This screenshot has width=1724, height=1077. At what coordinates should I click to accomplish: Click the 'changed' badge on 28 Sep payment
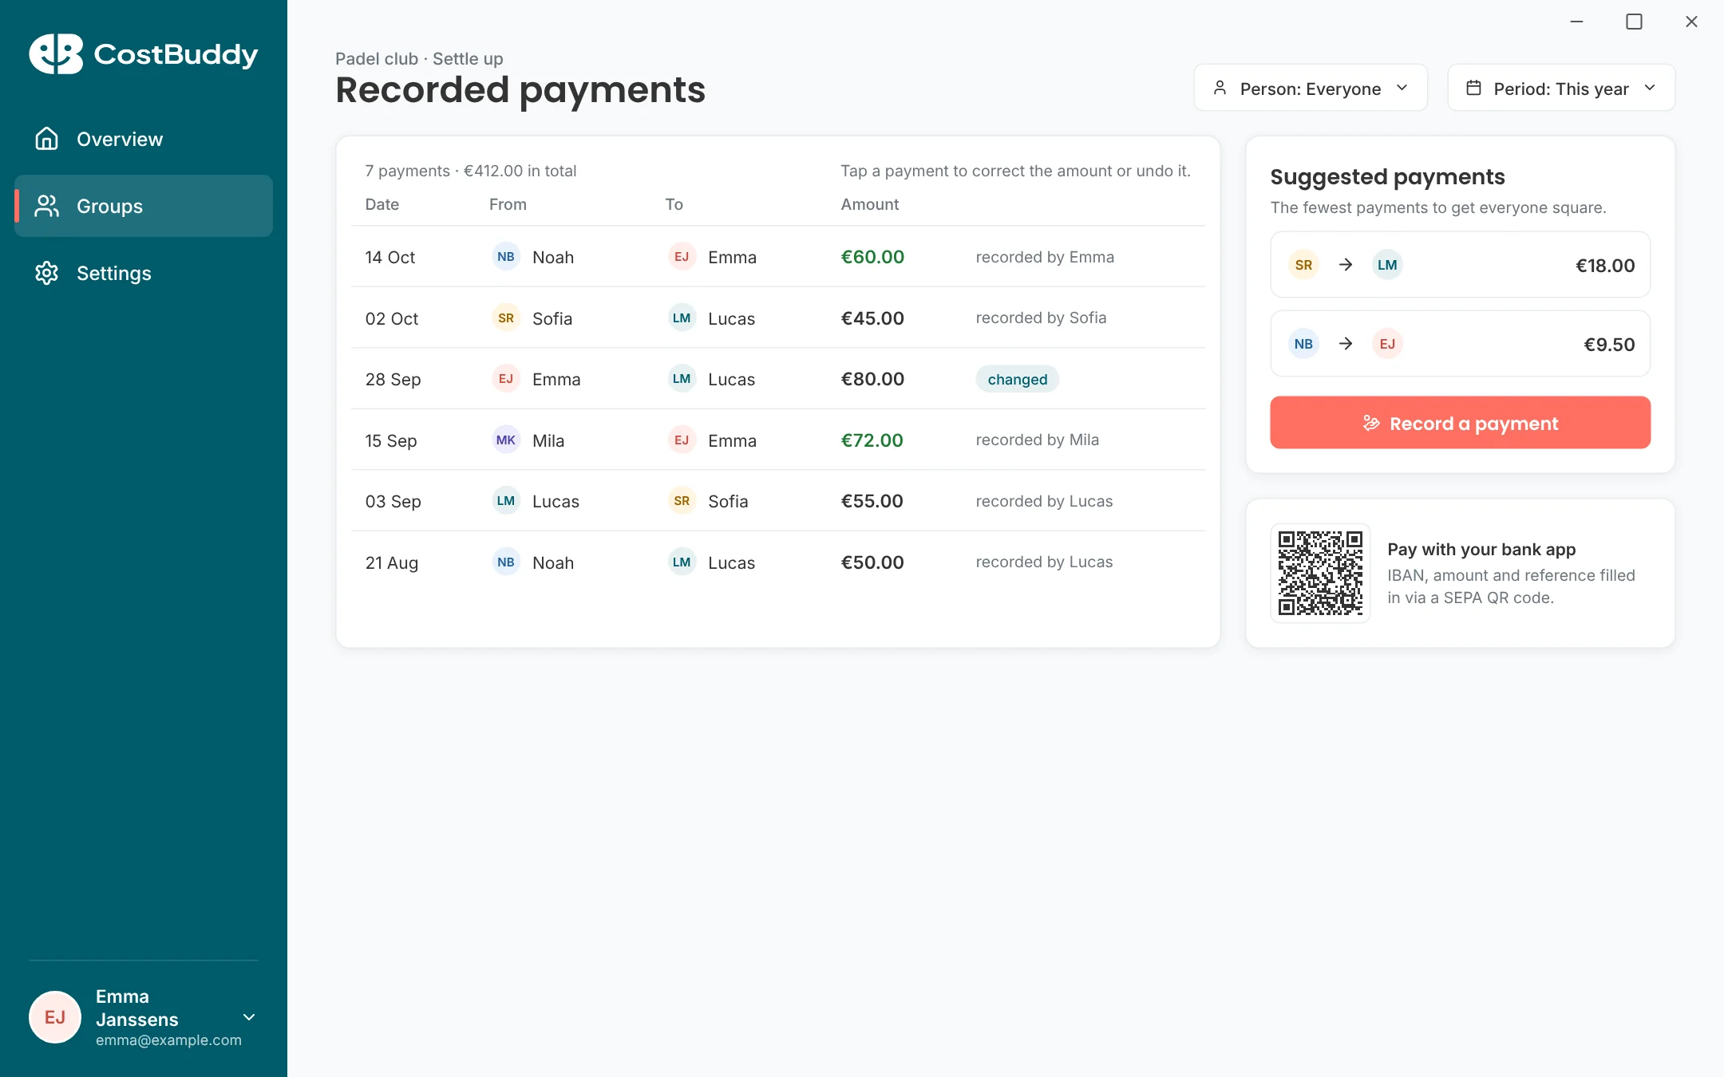pos(1017,379)
